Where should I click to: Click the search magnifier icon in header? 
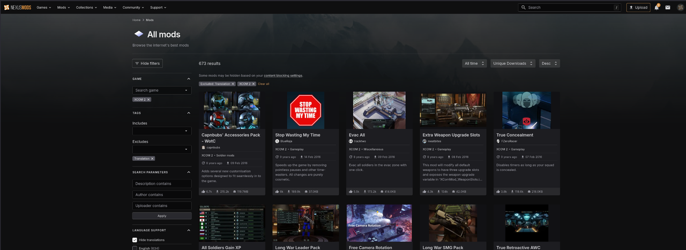[x=524, y=7]
